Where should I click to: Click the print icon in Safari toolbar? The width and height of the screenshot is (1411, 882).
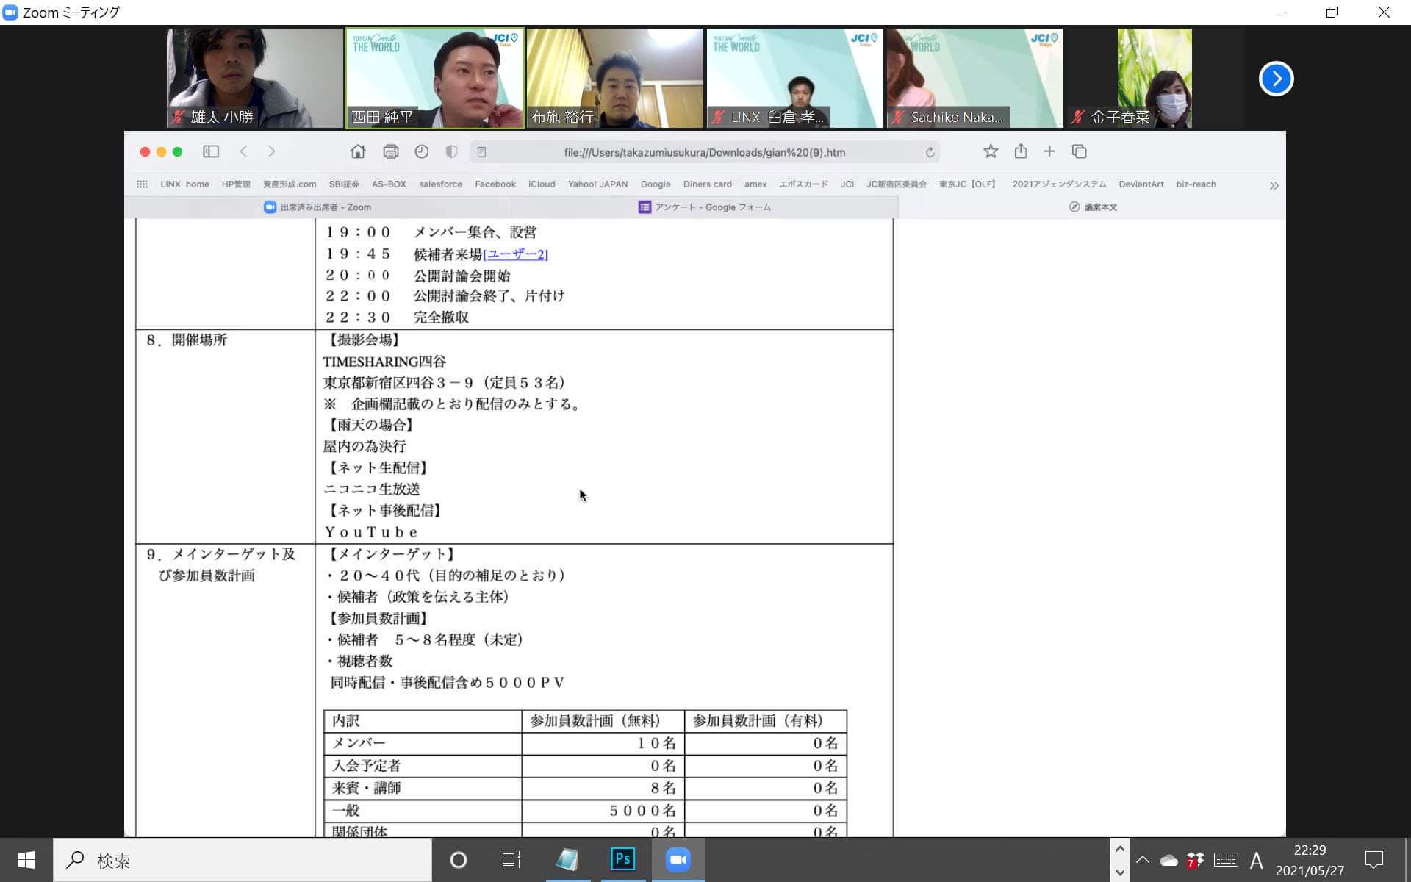tap(390, 151)
